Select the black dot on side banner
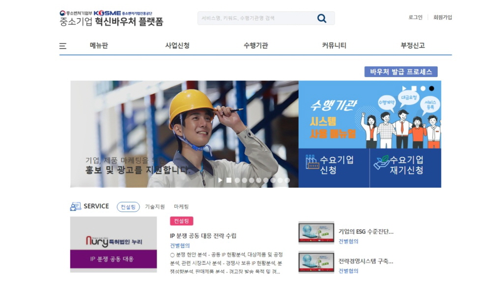 pos(431,88)
